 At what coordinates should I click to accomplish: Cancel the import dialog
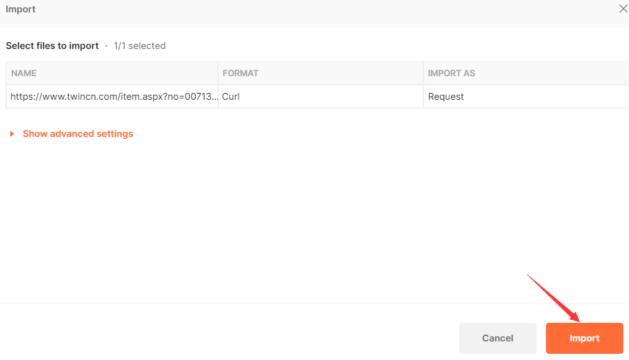(x=498, y=338)
